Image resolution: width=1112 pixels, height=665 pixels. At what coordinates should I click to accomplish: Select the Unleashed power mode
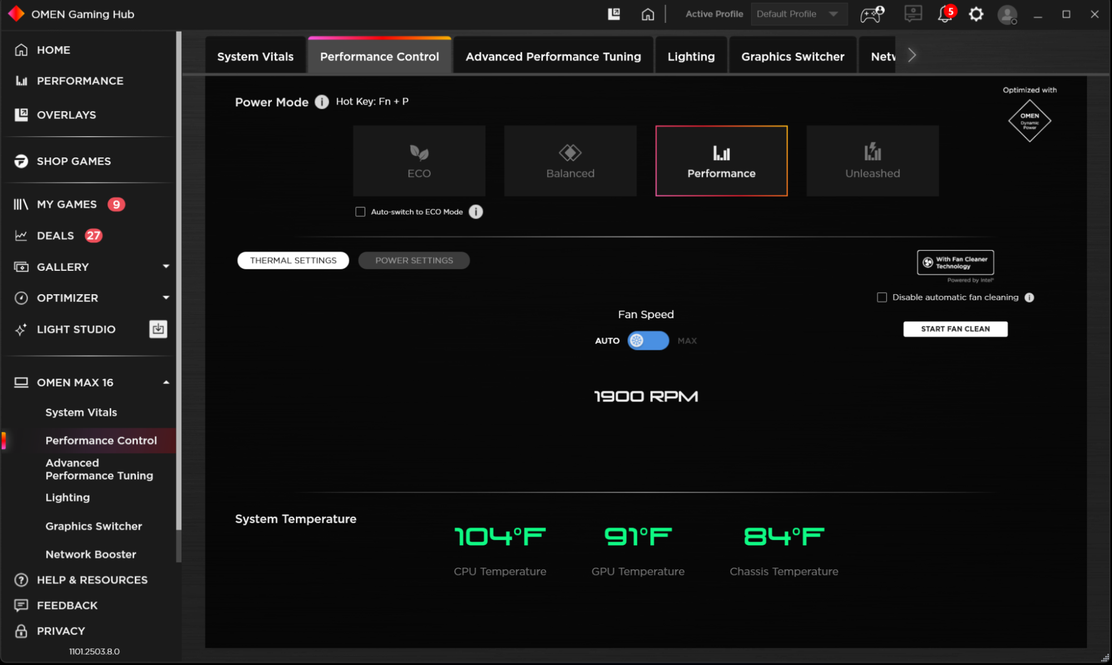(873, 161)
